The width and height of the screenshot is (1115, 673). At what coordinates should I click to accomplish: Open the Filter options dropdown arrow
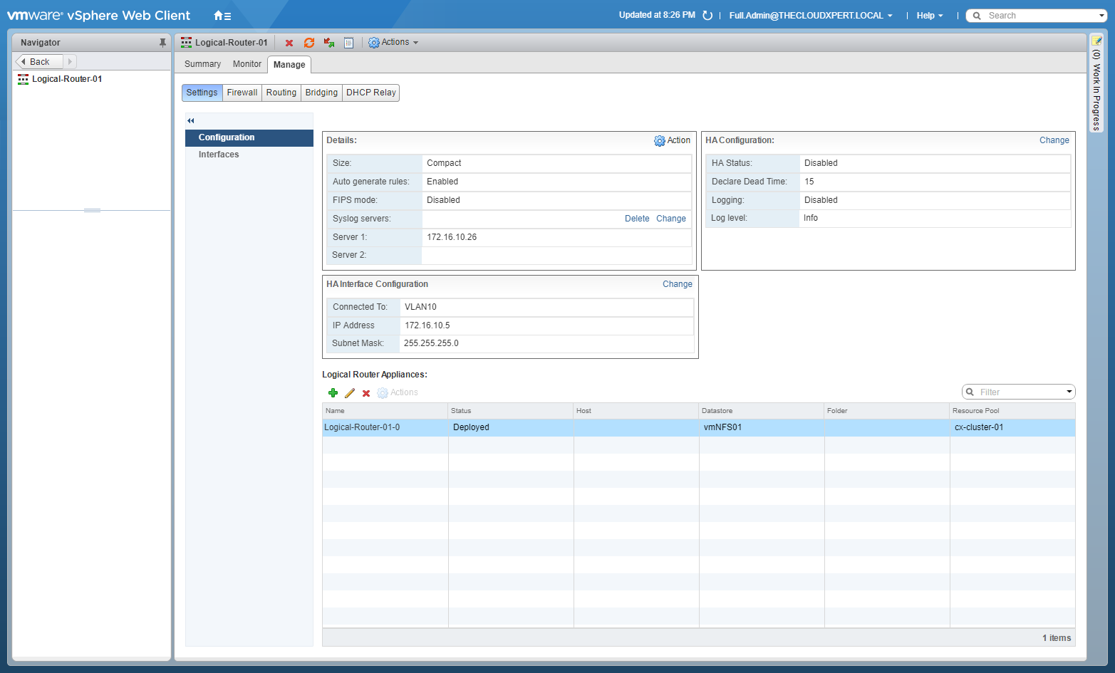(1069, 392)
